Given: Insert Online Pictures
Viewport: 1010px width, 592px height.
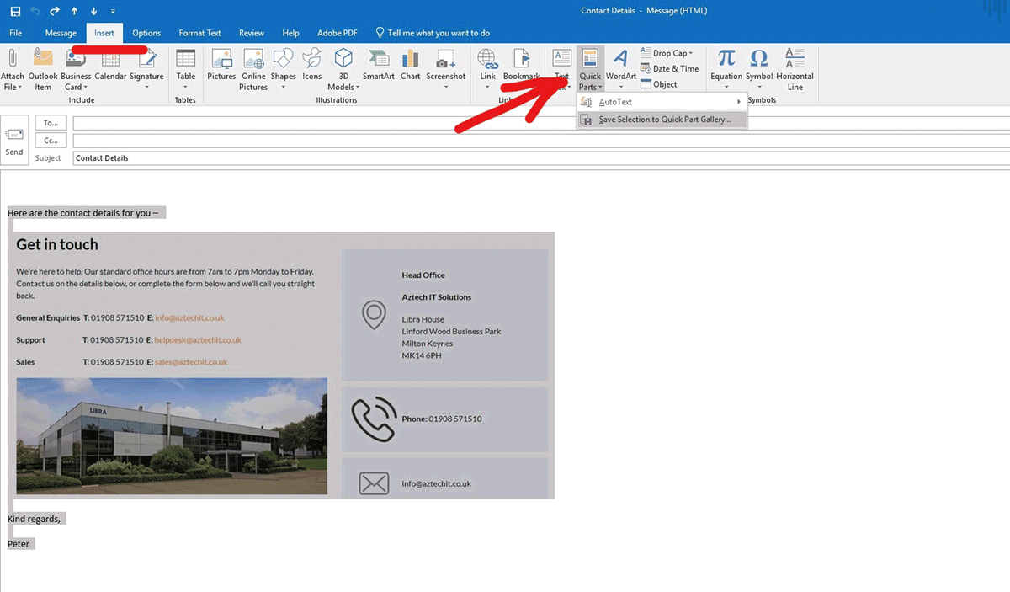Looking at the screenshot, I should (x=253, y=69).
